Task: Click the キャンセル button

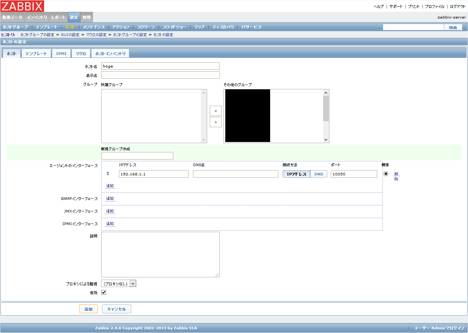Action: point(116,309)
